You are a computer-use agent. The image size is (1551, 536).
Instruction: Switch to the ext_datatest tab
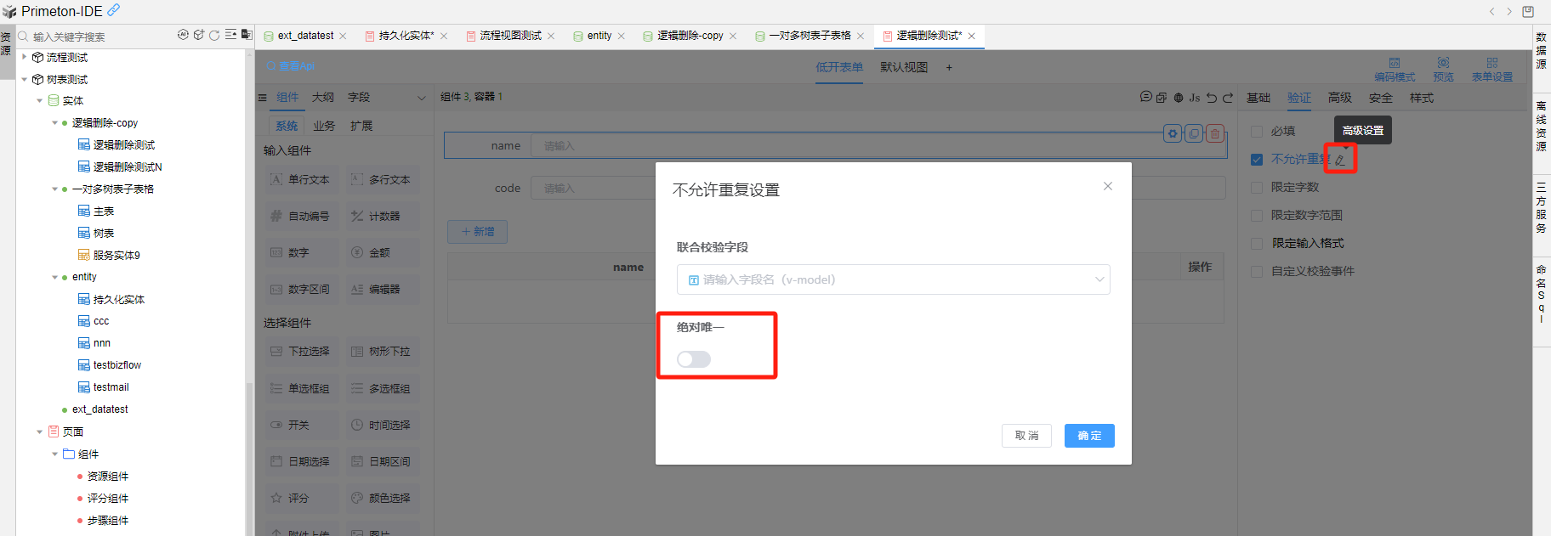(305, 36)
